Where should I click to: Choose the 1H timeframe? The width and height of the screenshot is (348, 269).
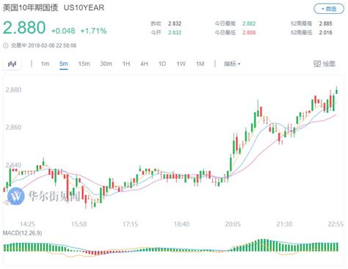[126, 64]
